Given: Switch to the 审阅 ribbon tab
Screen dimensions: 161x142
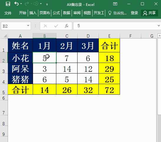Looking at the screenshot, I should pyautogui.click(x=77, y=13).
